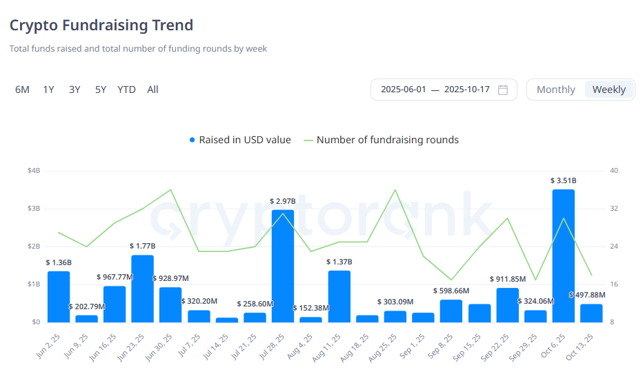Switch to Weekly view
The width and height of the screenshot is (643, 376).
[x=609, y=90]
